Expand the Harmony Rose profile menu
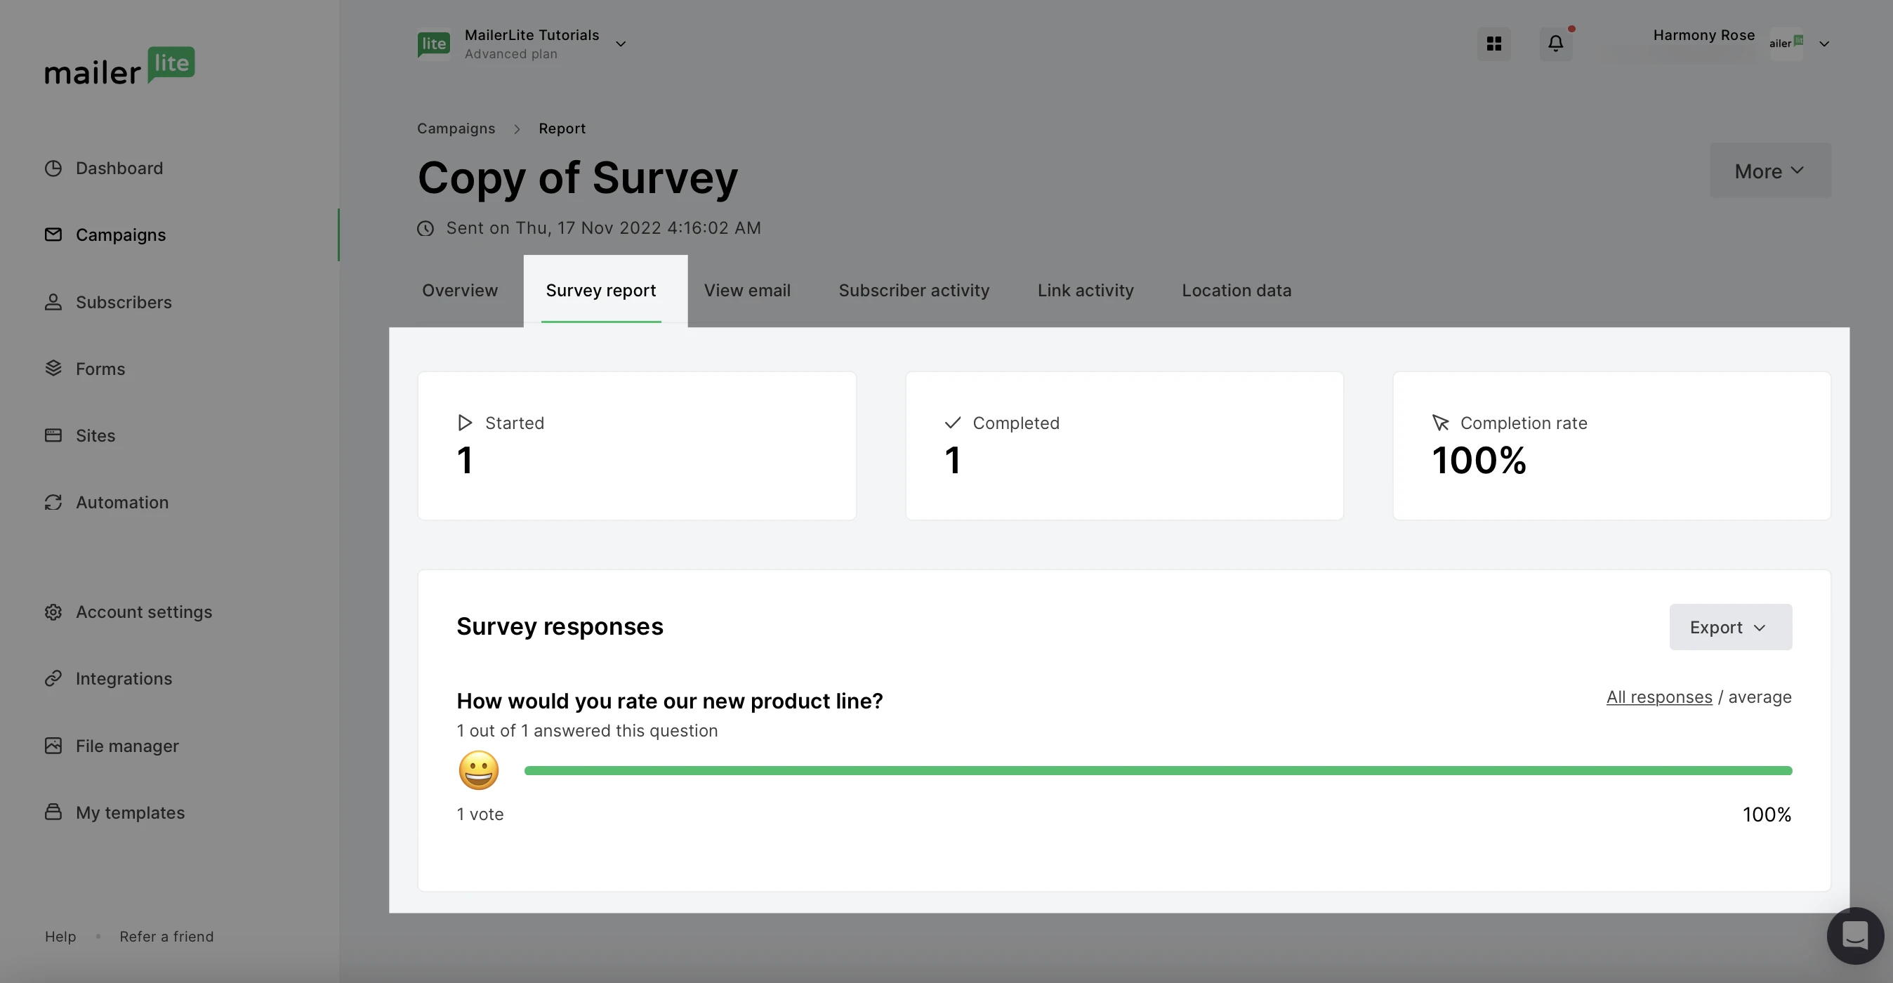 click(1823, 44)
